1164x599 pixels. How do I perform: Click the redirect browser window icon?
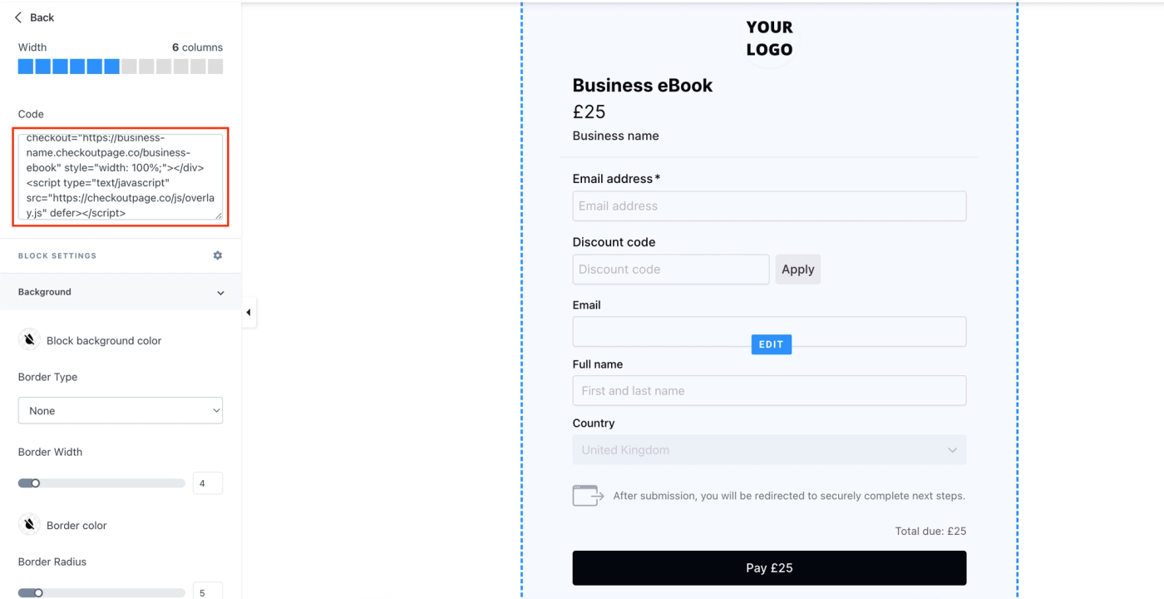click(588, 495)
